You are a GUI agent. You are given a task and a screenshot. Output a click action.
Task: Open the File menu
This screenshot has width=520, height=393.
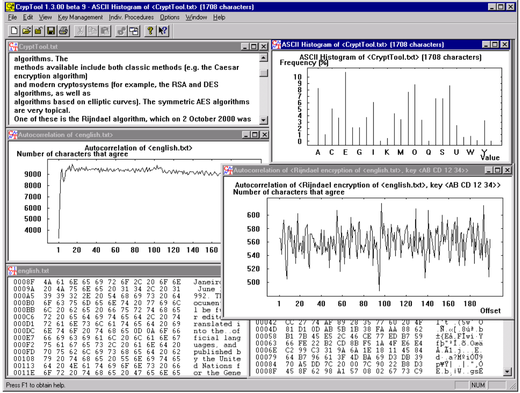tap(12, 17)
